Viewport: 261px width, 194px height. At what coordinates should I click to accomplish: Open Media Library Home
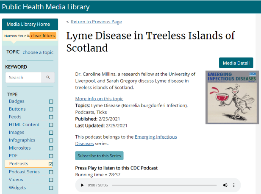tap(28, 24)
